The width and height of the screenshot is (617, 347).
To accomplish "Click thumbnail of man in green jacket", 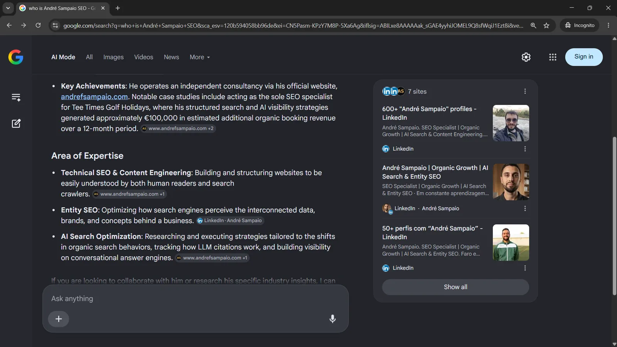I will pyautogui.click(x=511, y=242).
